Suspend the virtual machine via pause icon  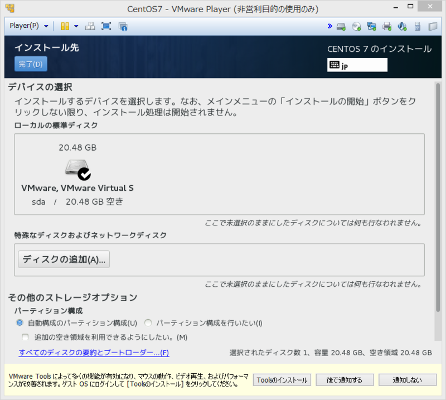pos(65,26)
